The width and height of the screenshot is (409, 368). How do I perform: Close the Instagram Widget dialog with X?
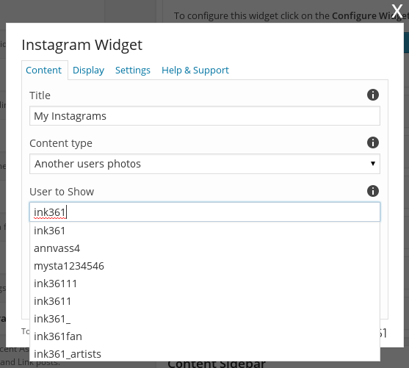coord(397,11)
